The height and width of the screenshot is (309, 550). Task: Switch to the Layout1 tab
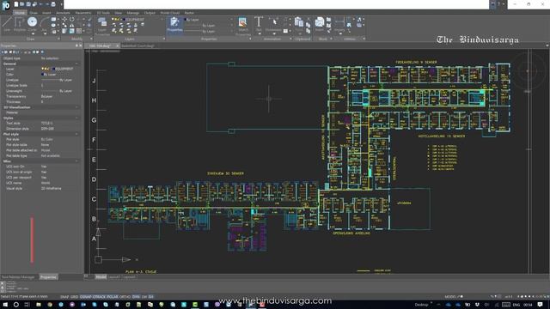[114, 276]
